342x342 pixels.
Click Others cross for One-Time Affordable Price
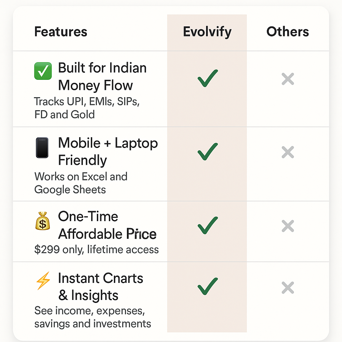pos(288,226)
